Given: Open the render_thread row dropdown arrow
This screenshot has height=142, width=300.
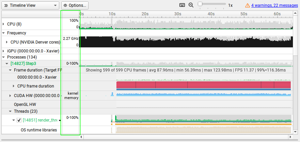Looking at the screenshot, I should point(60,120).
